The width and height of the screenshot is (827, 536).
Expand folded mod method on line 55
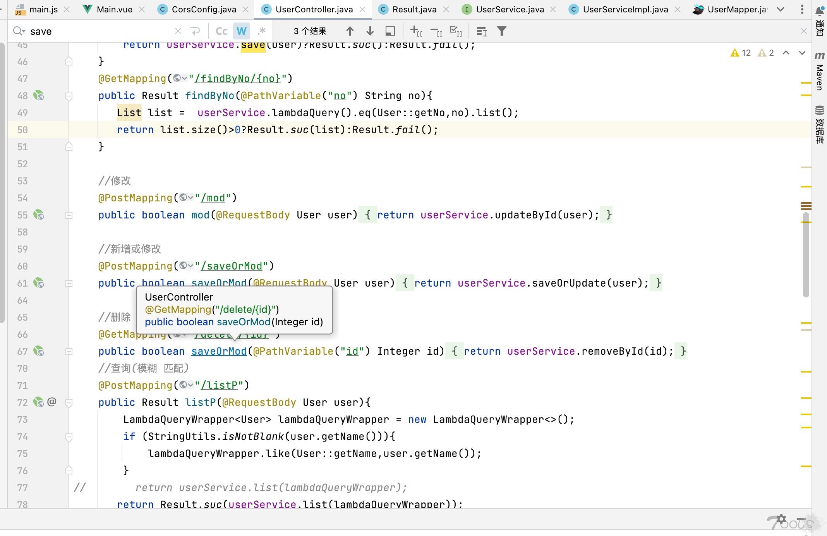coord(69,215)
